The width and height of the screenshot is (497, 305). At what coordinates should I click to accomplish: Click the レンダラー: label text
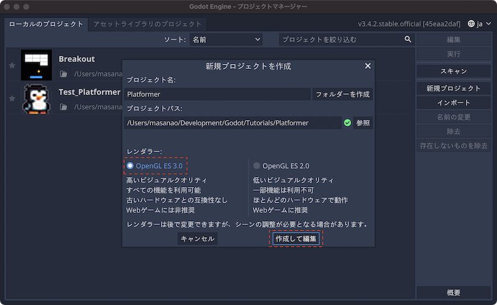144,152
